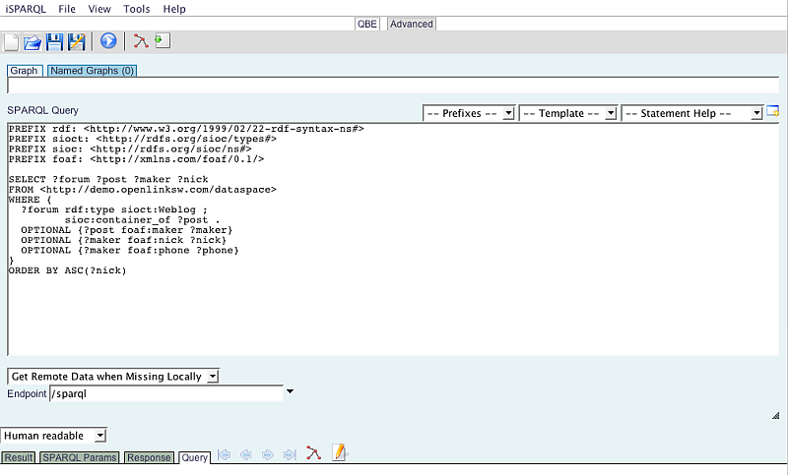788x475 pixels.
Task: Select the Graph tab
Action: 24,71
